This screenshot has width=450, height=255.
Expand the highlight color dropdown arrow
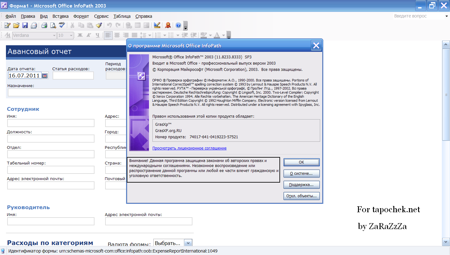210,35
